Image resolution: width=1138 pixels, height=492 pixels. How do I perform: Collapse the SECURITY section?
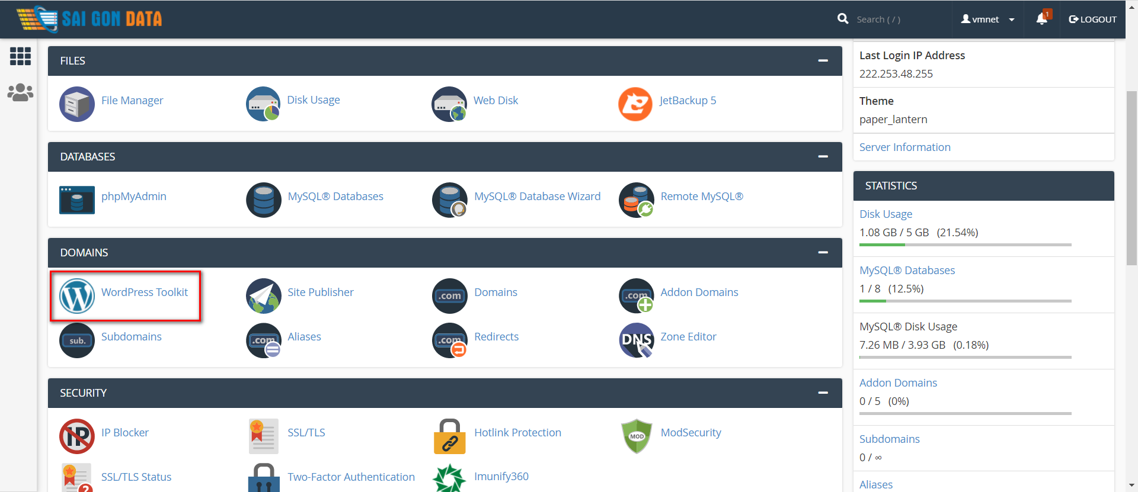click(x=823, y=393)
